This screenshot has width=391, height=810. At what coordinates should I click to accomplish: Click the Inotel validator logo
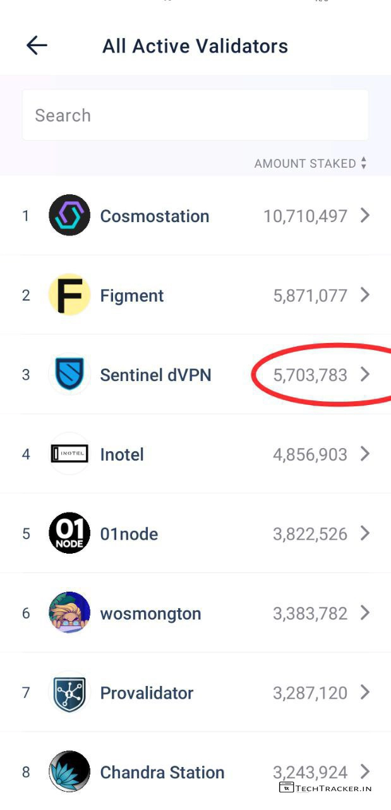(x=69, y=454)
